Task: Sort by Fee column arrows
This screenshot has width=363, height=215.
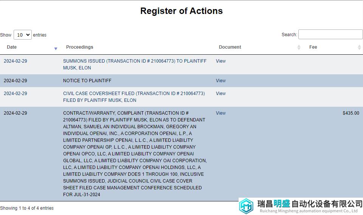Action: pyautogui.click(x=359, y=48)
